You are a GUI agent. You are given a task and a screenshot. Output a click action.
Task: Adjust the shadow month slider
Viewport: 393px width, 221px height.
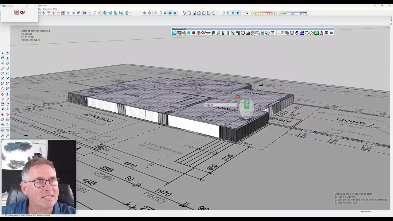point(264,12)
